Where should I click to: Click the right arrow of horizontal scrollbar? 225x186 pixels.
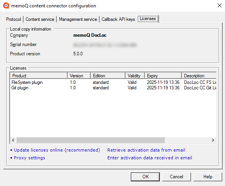213,140
